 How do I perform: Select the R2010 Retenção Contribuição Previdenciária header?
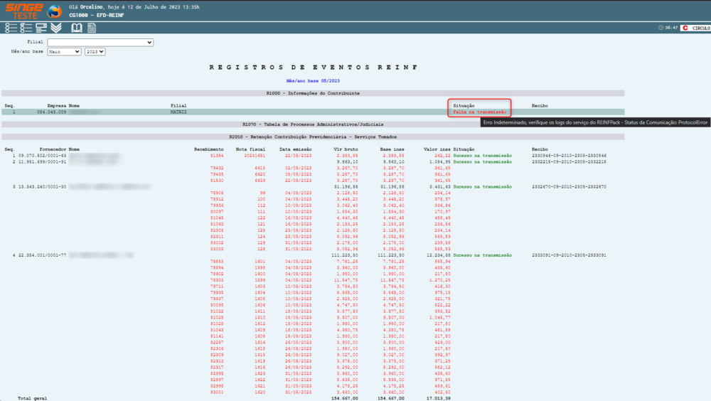[312, 137]
